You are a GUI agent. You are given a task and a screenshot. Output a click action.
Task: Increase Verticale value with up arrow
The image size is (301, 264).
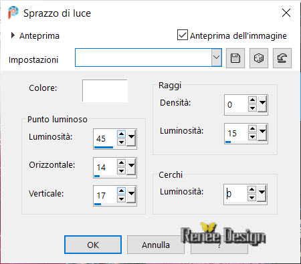pyautogui.click(x=121, y=191)
